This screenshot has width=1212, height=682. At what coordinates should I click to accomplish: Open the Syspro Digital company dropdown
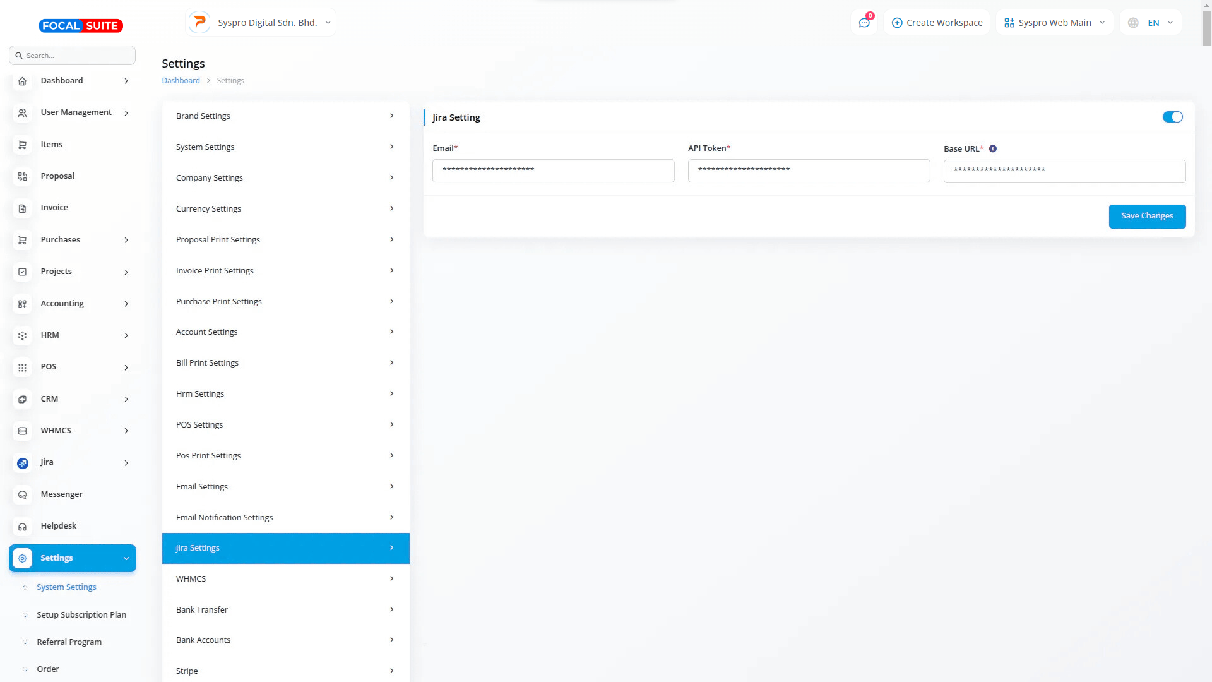pos(261,23)
